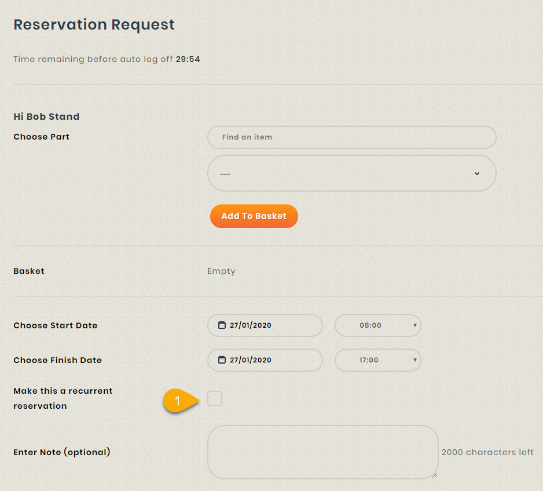Tick the recurrent reservation checkbox
Screen dimensions: 543x491
(215, 398)
